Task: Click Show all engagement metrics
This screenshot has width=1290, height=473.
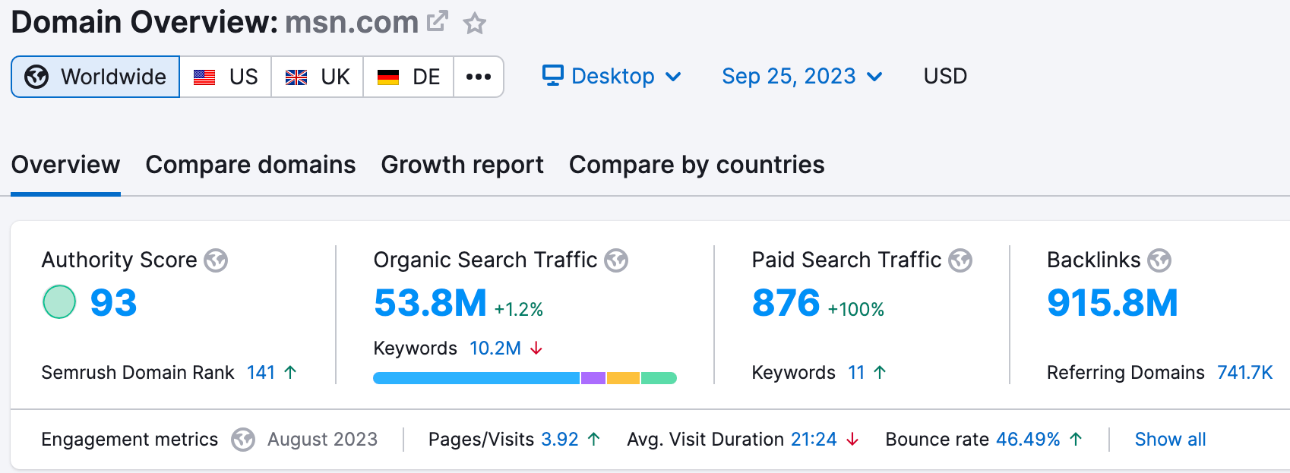Action: 1170,440
